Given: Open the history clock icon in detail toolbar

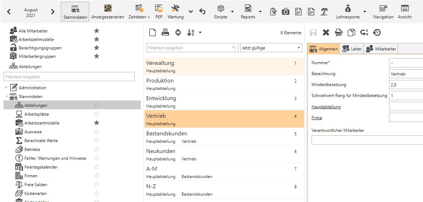Looking at the screenshot, I should click(377, 33).
